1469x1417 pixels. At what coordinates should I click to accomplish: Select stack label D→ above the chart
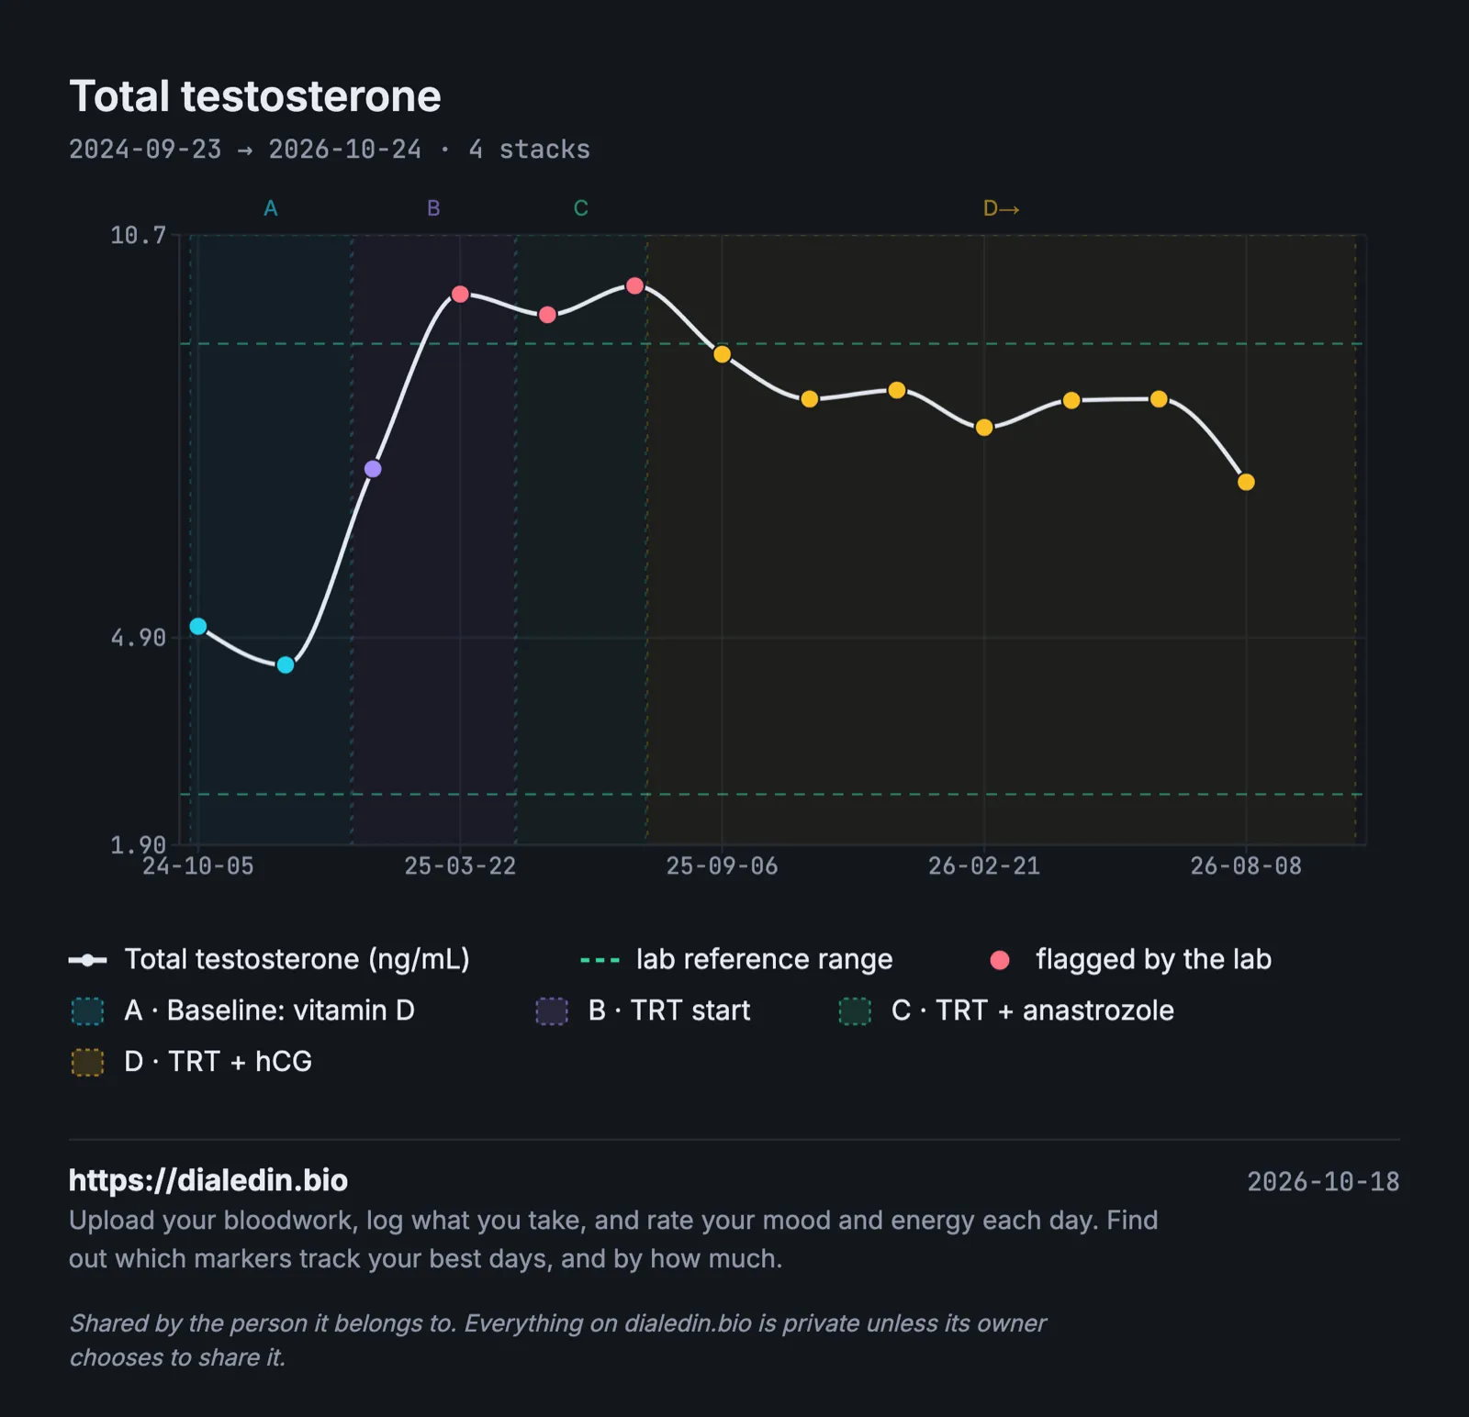tap(1002, 208)
